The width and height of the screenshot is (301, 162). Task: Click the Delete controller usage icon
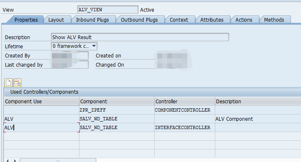coord(17,83)
